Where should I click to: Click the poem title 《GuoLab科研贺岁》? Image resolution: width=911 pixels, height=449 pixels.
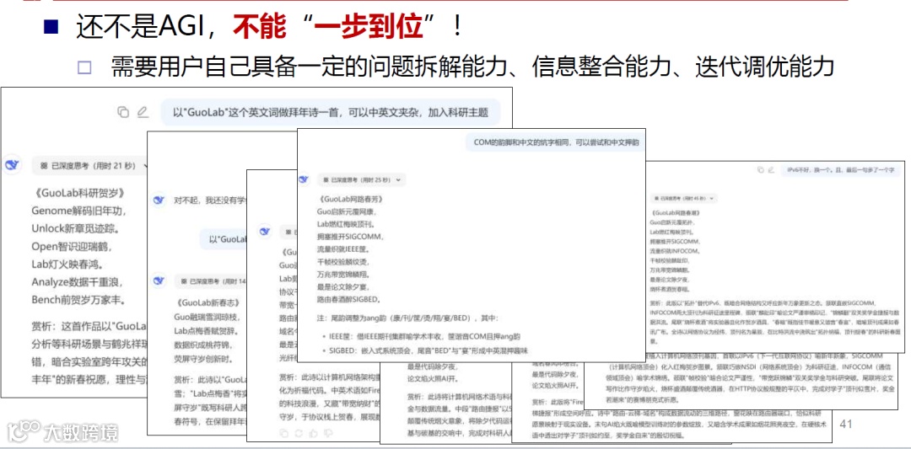point(78,193)
